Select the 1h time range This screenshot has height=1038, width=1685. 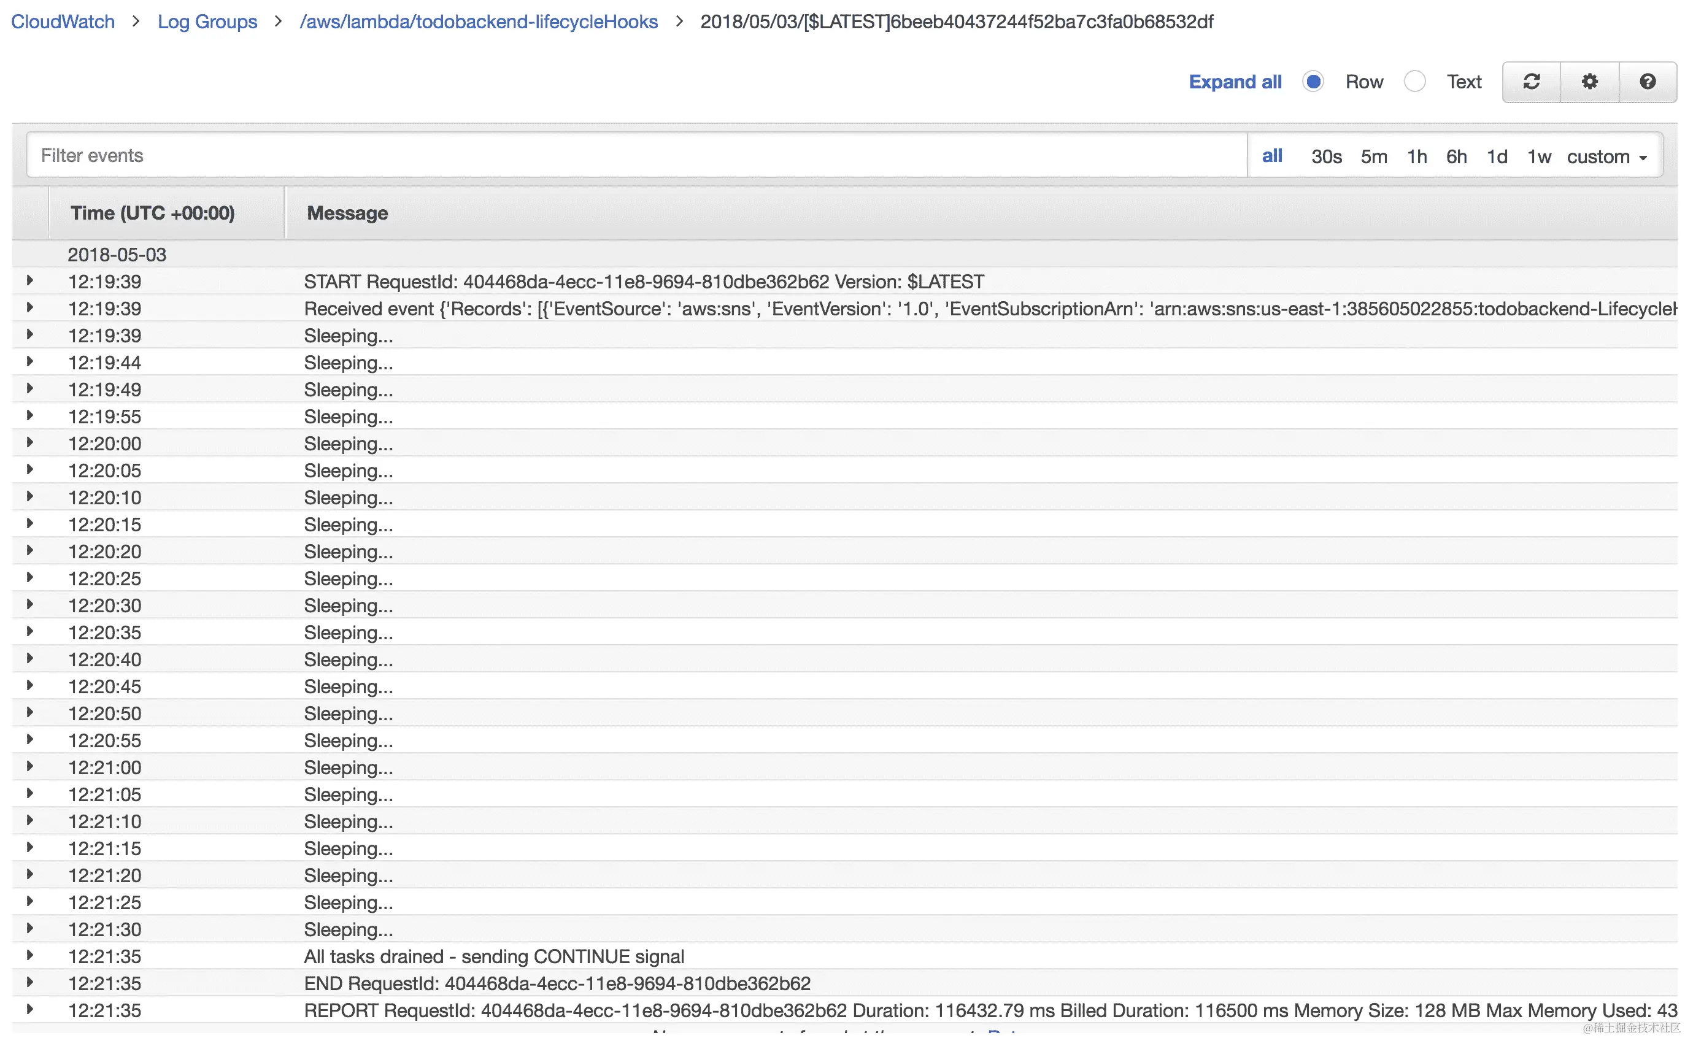click(x=1416, y=157)
